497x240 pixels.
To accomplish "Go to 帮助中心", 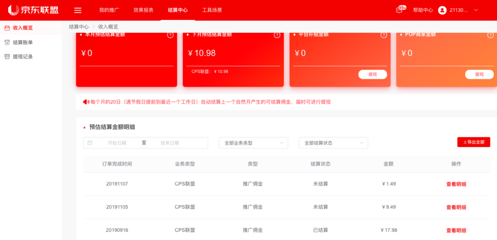I will [x=423, y=10].
